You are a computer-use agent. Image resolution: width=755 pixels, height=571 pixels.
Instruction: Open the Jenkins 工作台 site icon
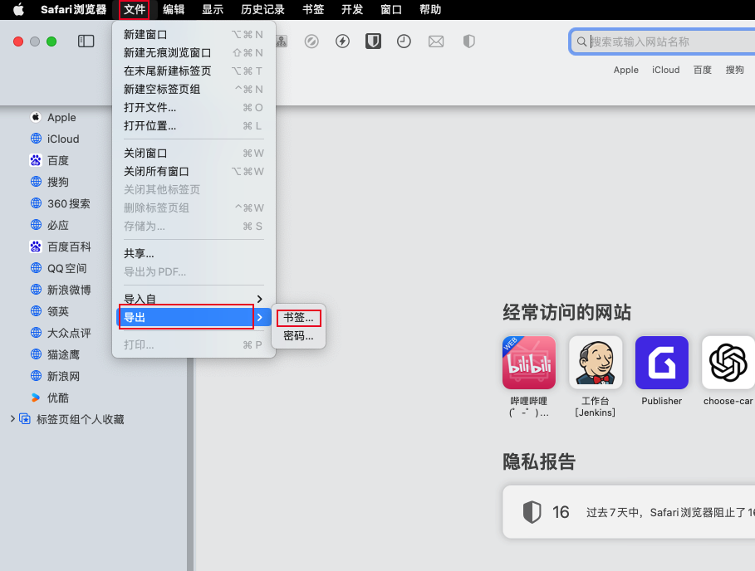click(x=596, y=363)
